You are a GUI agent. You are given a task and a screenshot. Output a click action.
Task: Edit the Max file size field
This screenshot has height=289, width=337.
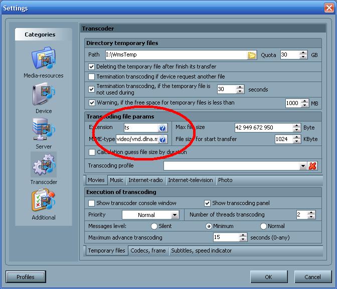click(x=264, y=127)
